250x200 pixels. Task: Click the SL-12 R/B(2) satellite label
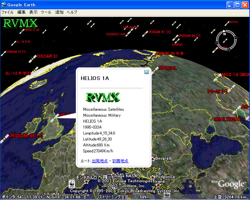18,73
